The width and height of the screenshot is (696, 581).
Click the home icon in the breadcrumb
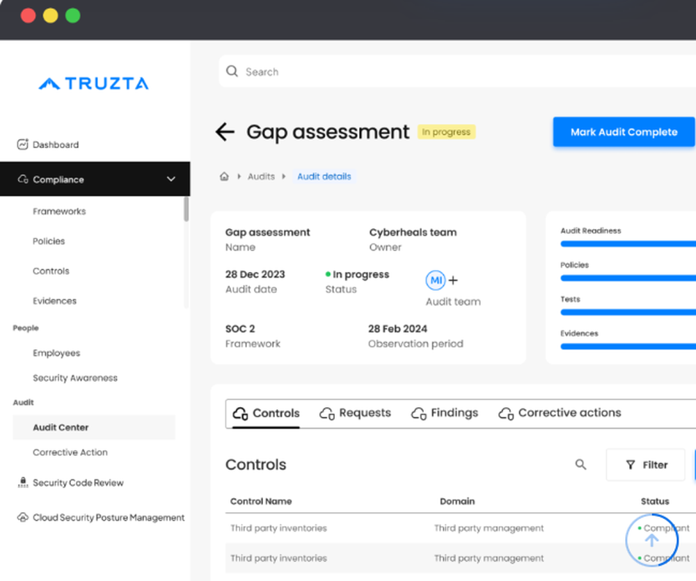(x=224, y=176)
